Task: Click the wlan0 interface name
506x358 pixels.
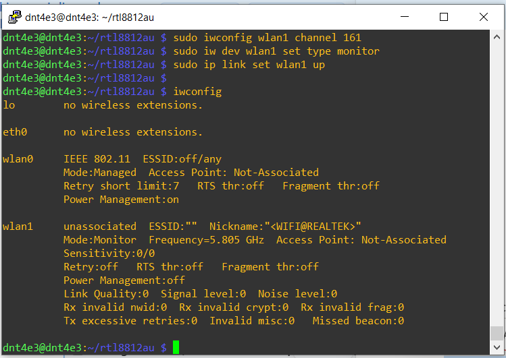Action: (18, 159)
